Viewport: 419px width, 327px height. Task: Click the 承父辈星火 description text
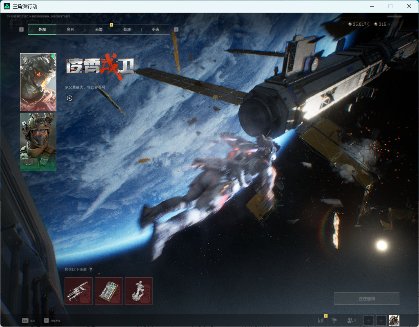pyautogui.click(x=85, y=87)
